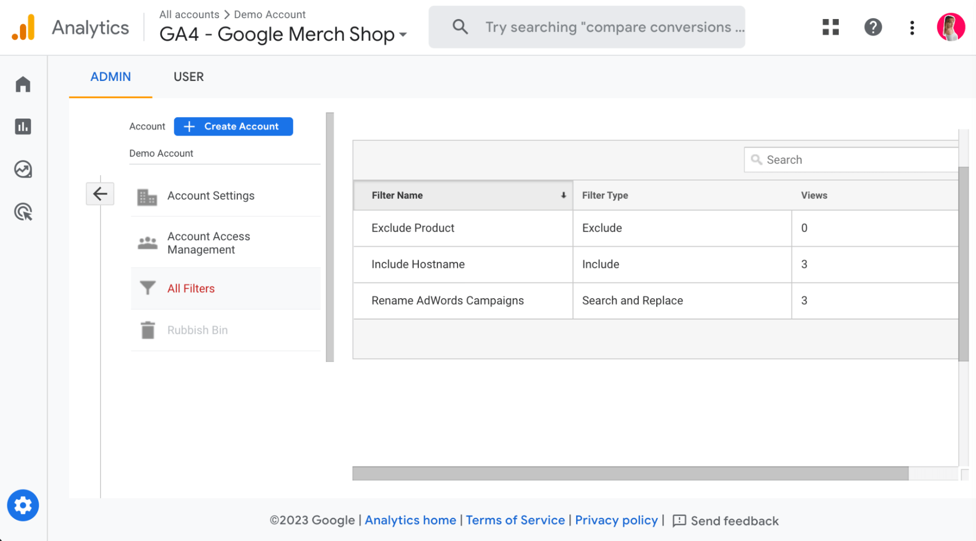Click the Rubbish Bin icon
The image size is (976, 541).
tap(148, 330)
